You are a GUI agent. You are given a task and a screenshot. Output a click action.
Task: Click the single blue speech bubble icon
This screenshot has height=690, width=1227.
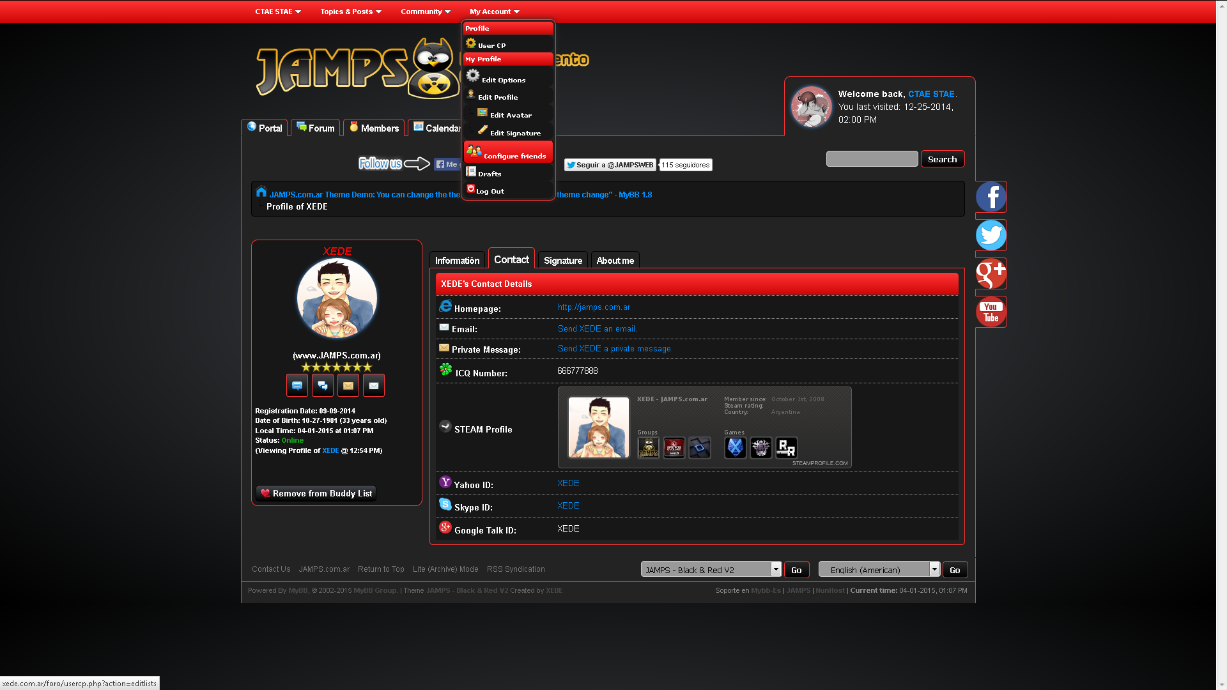297,385
